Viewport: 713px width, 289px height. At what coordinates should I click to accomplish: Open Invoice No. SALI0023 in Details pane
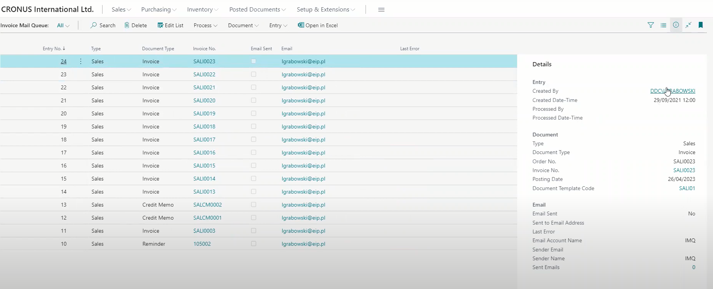(x=684, y=171)
